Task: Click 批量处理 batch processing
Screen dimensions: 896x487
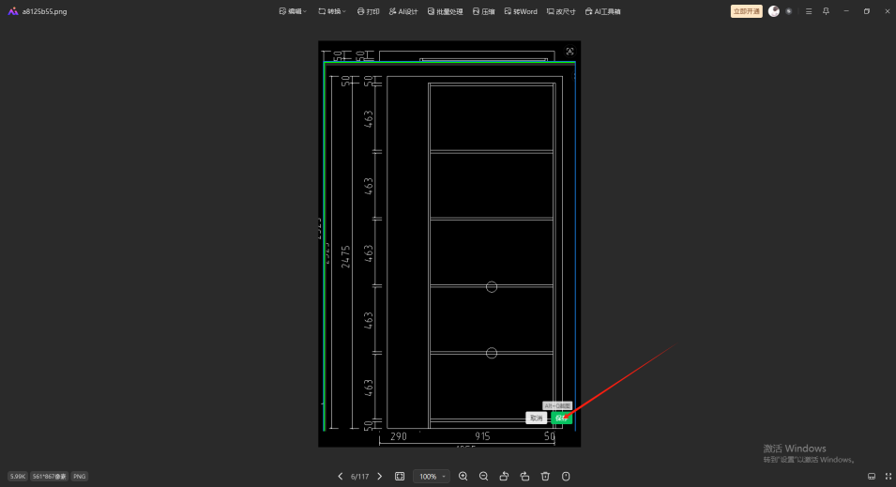Action: pos(445,11)
